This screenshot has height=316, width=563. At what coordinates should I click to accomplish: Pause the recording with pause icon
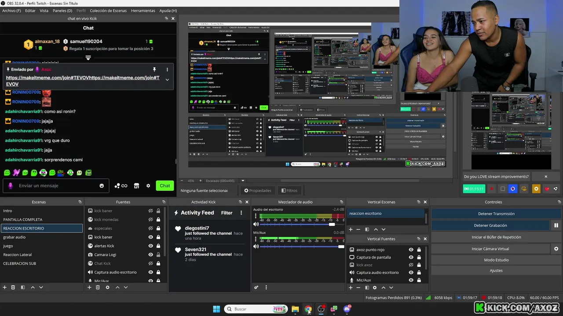click(556, 226)
